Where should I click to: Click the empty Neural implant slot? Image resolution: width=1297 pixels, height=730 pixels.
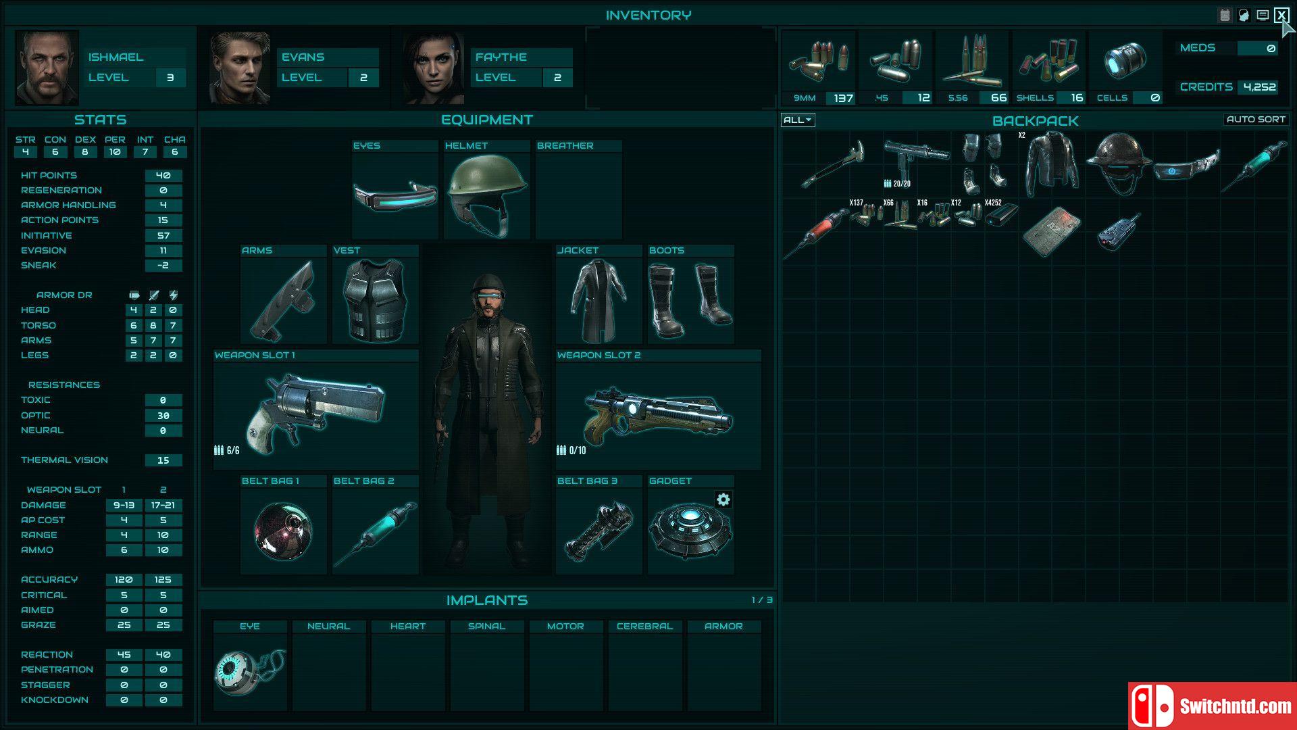[329, 672]
